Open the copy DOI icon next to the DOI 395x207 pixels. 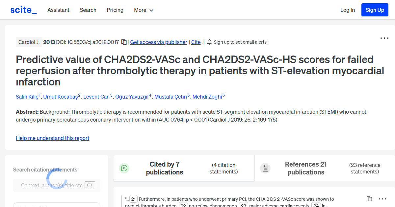(x=124, y=42)
